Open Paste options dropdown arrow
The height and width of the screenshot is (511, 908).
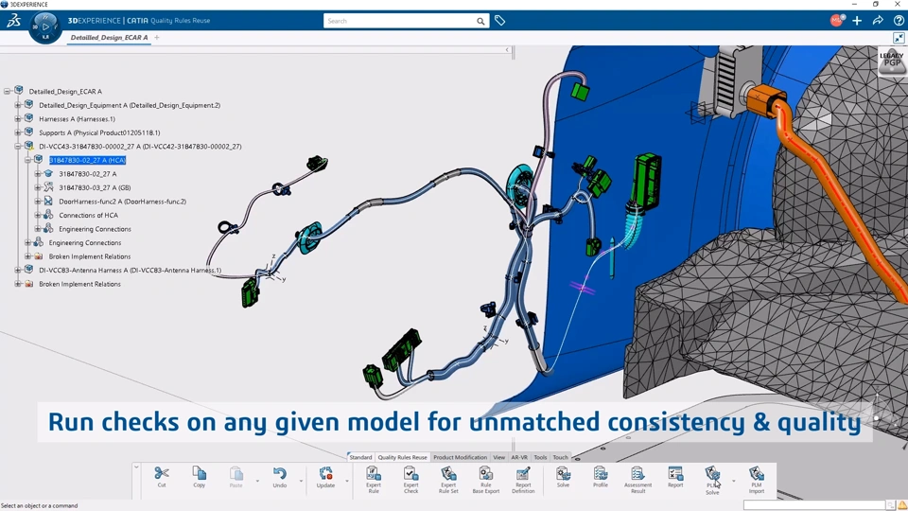click(257, 481)
